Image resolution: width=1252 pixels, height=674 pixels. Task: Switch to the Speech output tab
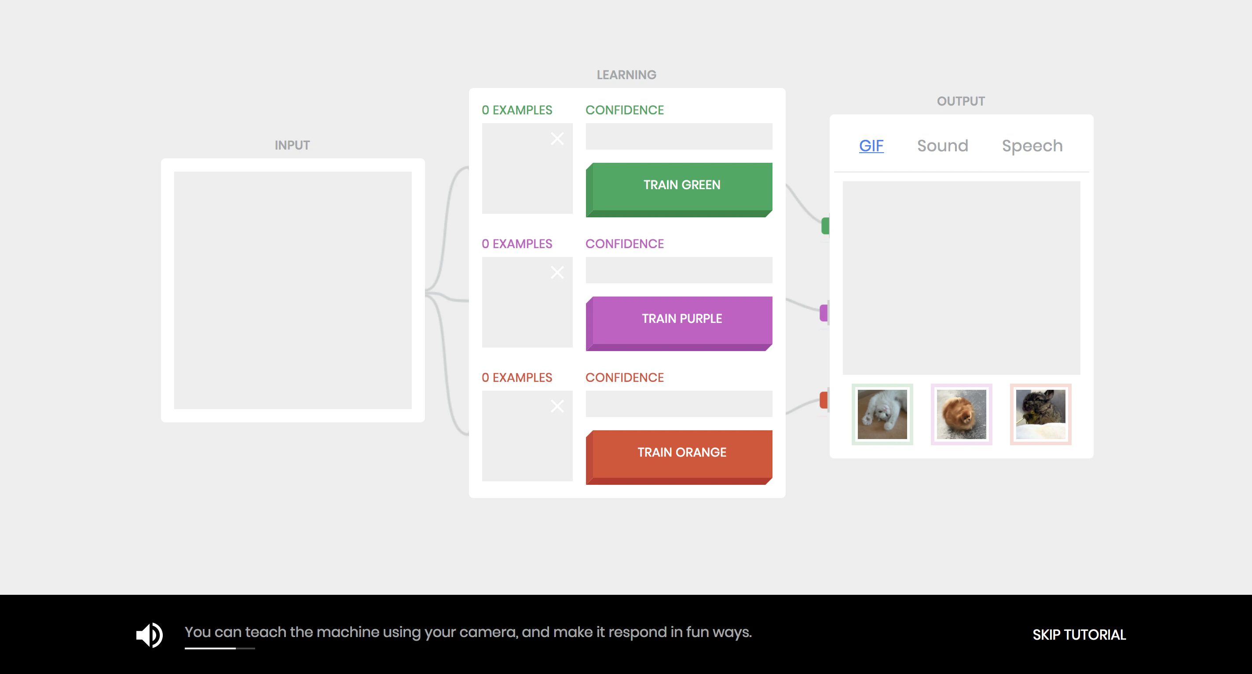pos(1032,146)
